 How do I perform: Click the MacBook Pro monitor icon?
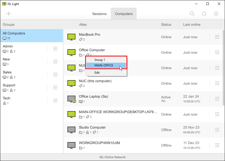(71, 37)
